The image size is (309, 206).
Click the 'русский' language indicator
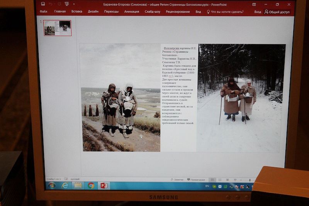coord(75,179)
